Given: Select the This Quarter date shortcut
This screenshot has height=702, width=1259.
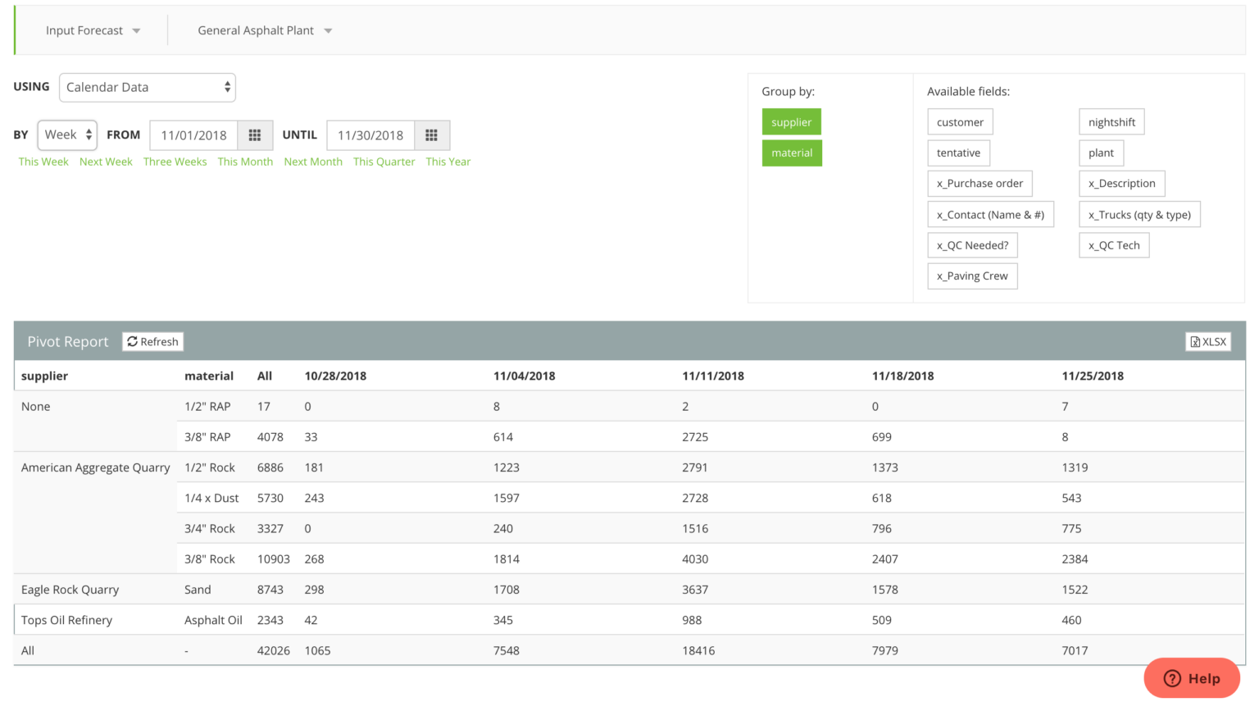Looking at the screenshot, I should point(384,162).
